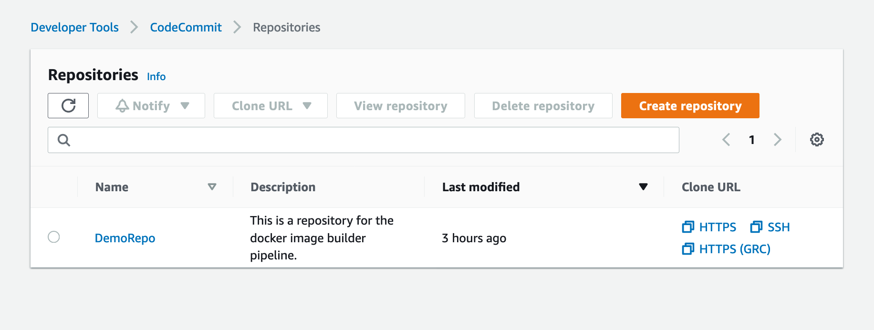The width and height of the screenshot is (874, 330).
Task: Click inside the repository search field
Action: tap(363, 140)
